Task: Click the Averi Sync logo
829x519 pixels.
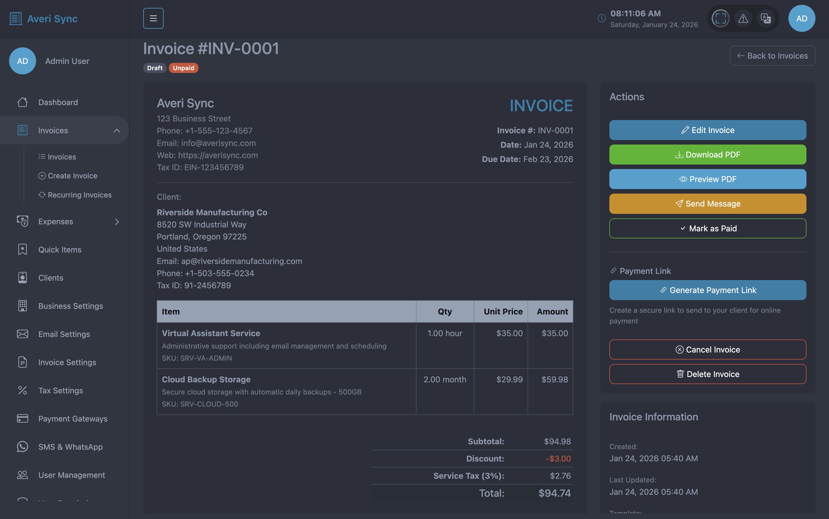Action: click(44, 19)
